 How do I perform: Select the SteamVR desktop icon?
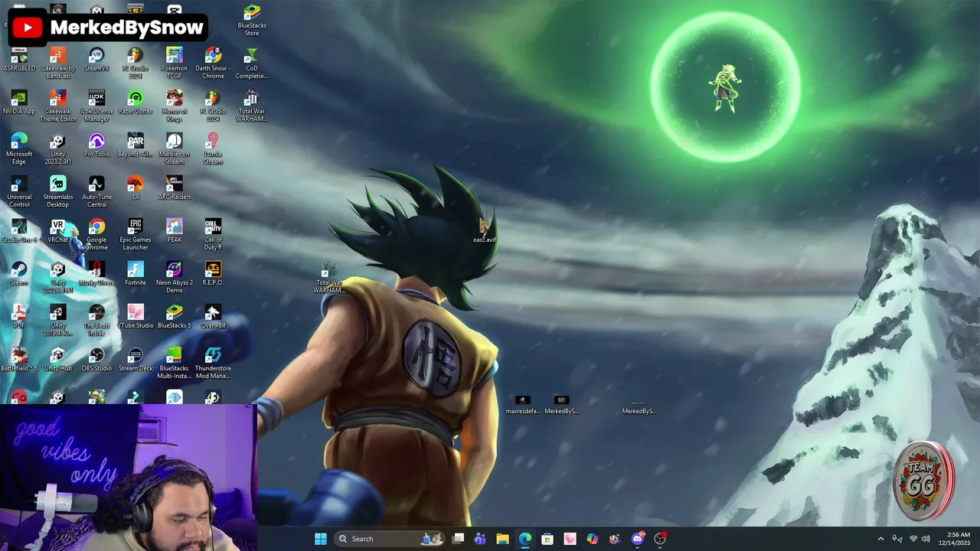[x=96, y=60]
